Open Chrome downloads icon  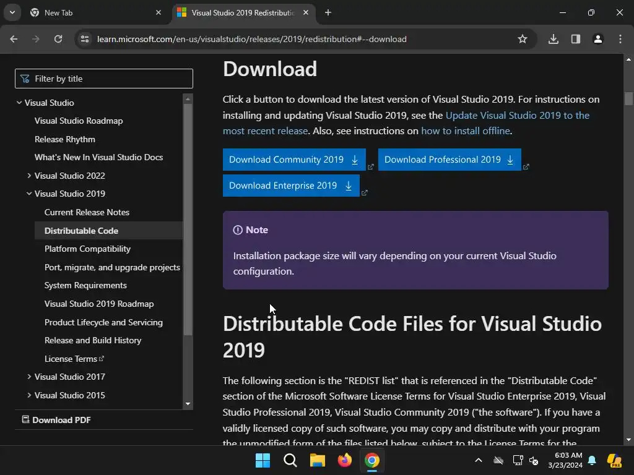(x=554, y=39)
